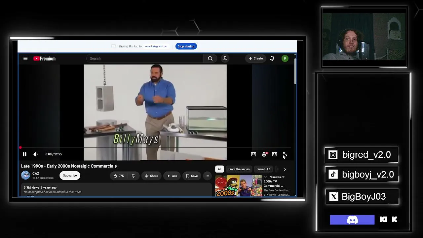Select the All filter chip
Image resolution: width=423 pixels, height=238 pixels.
coord(219,169)
